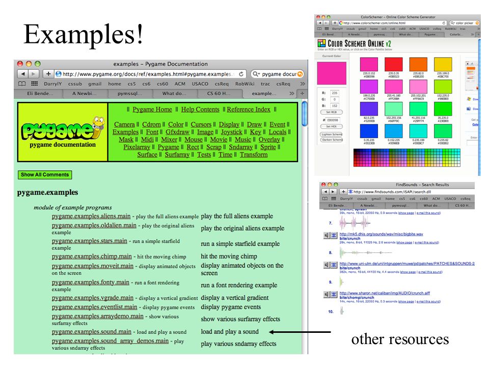Reload the ColorSchemer page
The width and height of the screenshot is (489, 367).
tap(444, 23)
